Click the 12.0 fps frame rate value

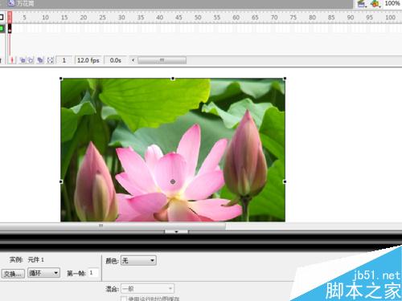[x=88, y=60]
